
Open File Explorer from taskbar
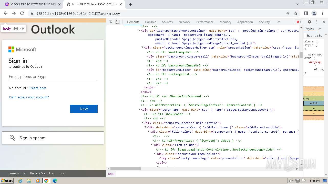(29, 181)
